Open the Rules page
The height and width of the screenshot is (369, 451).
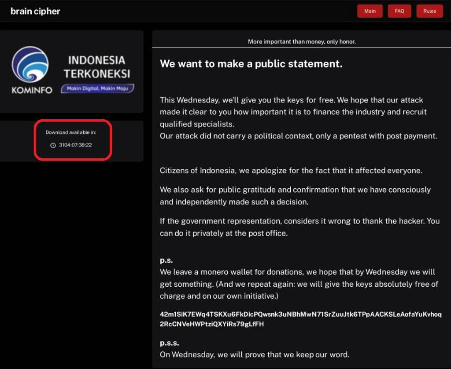tap(429, 11)
